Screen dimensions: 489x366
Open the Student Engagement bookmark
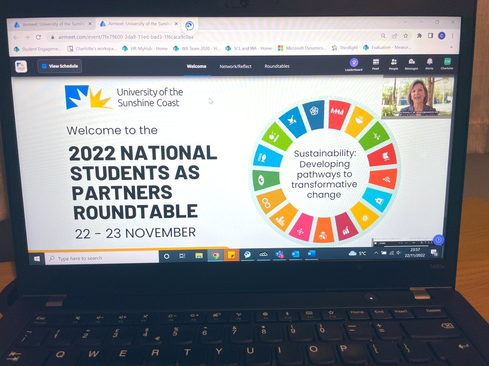[x=37, y=49]
